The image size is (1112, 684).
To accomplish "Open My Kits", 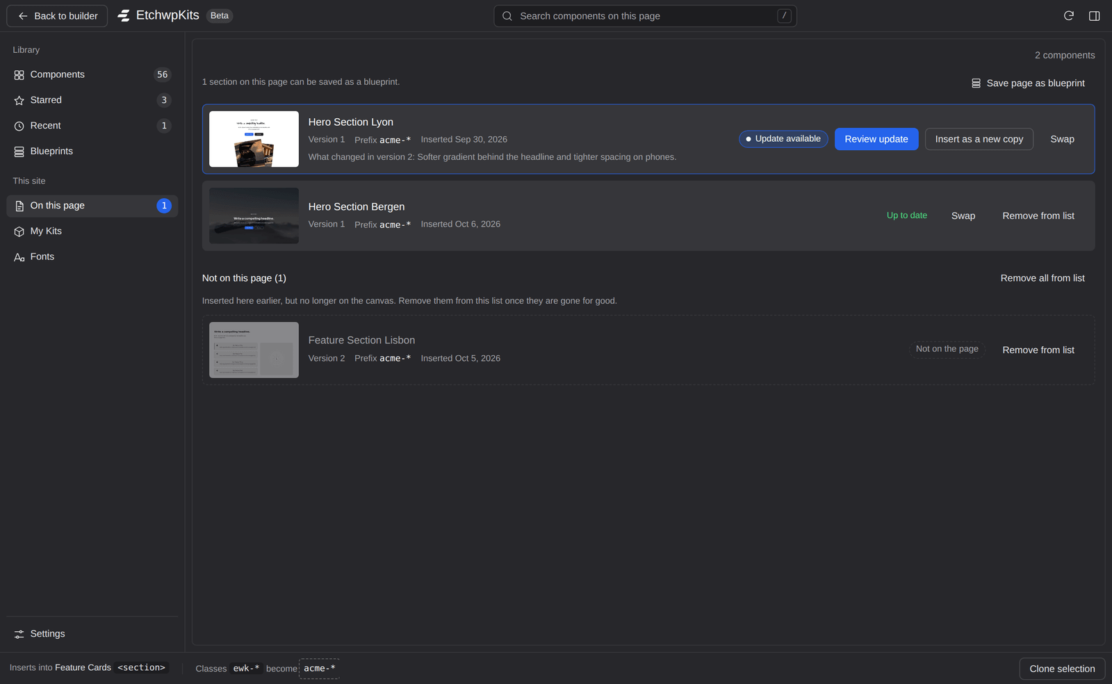I will pos(92,231).
